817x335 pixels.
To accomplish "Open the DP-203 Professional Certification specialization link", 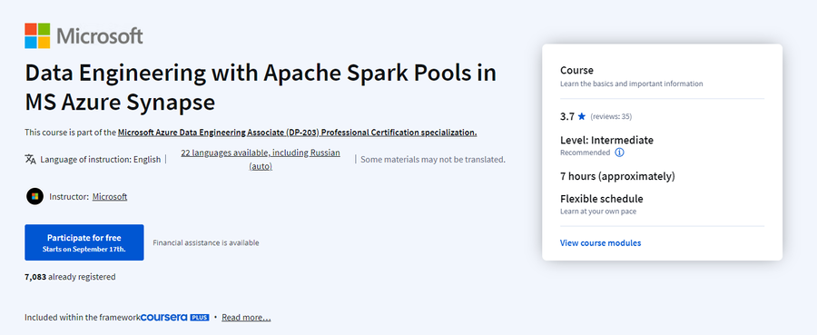I will point(297,133).
